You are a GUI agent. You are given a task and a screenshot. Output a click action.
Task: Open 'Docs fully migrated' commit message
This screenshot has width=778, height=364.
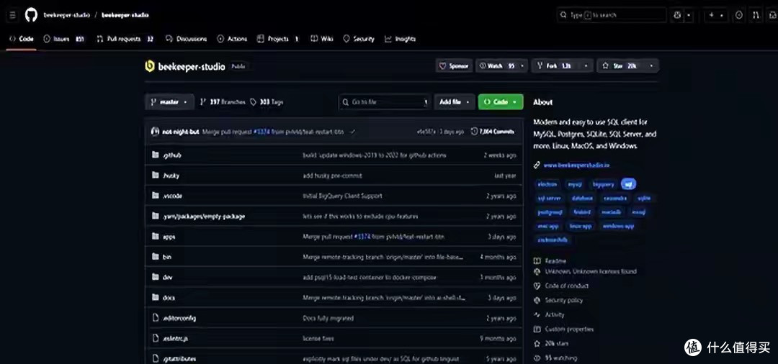[328, 318]
